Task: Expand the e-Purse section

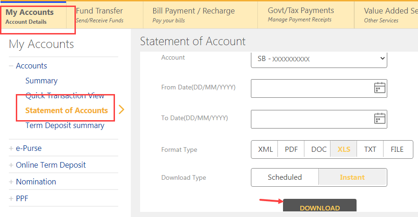Action: 11,148
